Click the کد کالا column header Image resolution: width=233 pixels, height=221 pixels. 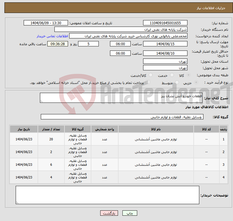point(206,129)
